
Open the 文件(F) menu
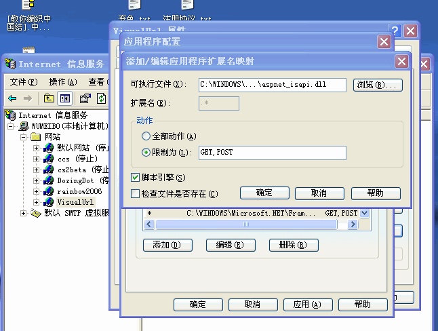point(24,82)
